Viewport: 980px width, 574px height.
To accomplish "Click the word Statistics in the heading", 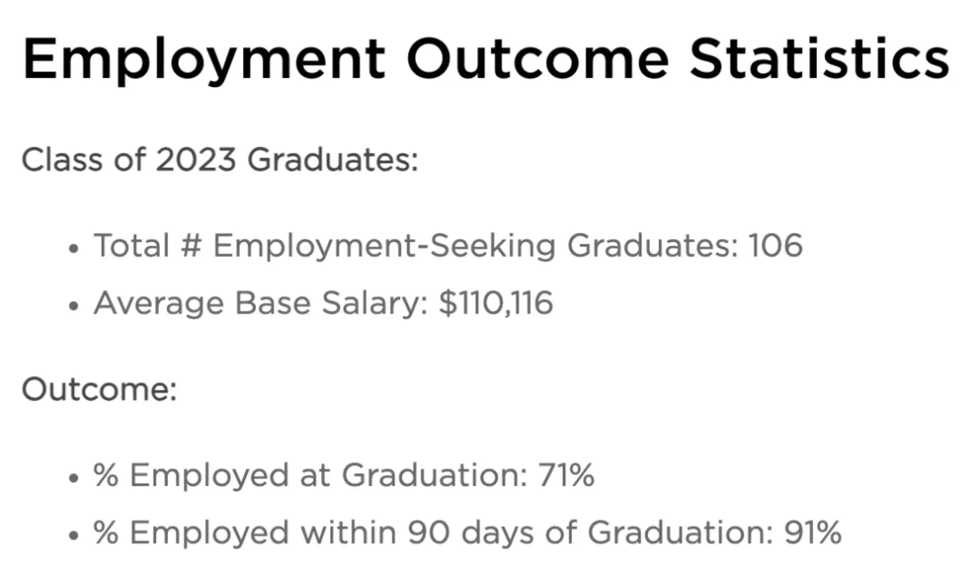I will tap(819, 60).
